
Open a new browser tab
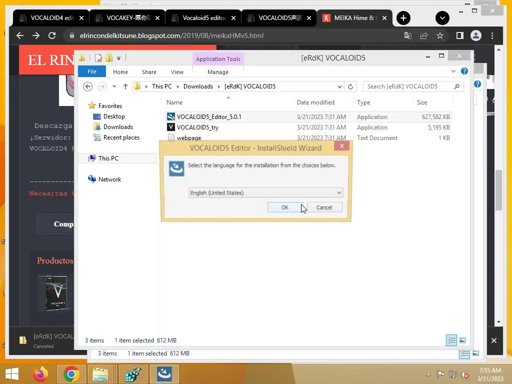pyautogui.click(x=403, y=18)
